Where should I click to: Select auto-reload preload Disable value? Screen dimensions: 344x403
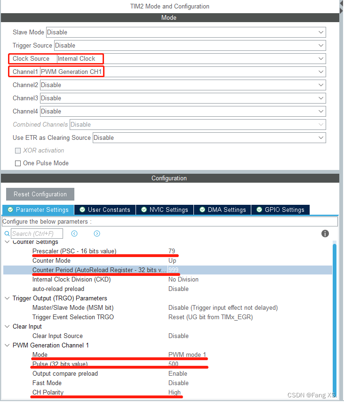(x=178, y=289)
